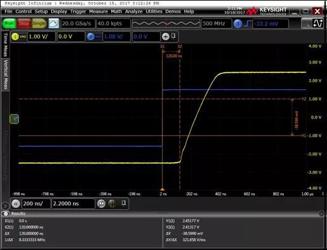327x250 pixels.
Task: Select the Y1 horizontal marker label
Action: [x=303, y=135]
